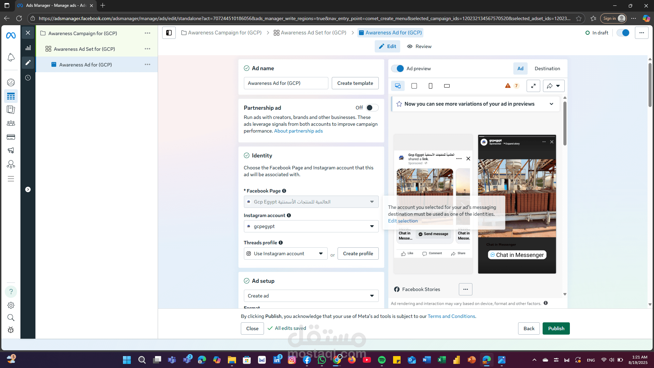
Task: Open Ad setup Create ad dropdown
Action: (311, 296)
